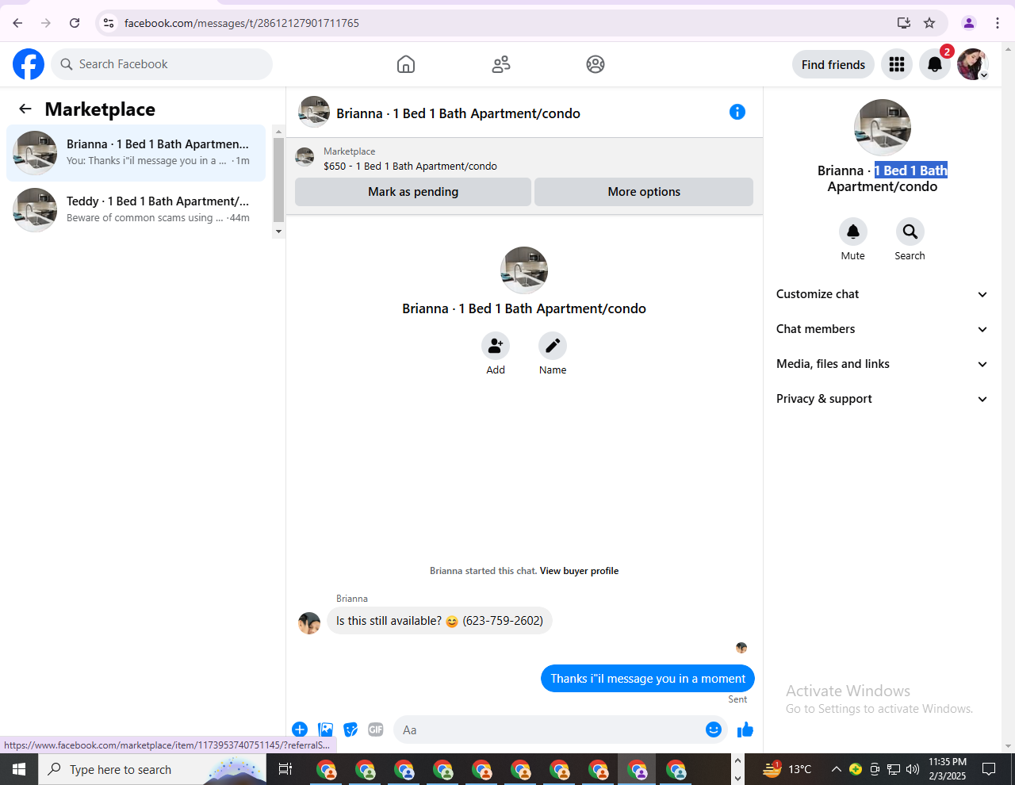Open Facebook notifications bell
1015x785 pixels.
tap(935, 64)
